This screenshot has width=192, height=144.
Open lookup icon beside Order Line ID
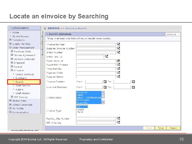tap(106, 56)
